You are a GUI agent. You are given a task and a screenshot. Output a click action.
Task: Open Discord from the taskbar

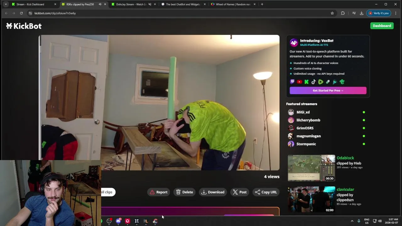[x=118, y=221]
